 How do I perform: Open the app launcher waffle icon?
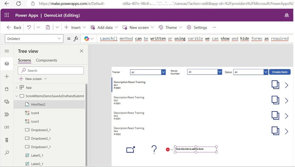(x=7, y=15)
